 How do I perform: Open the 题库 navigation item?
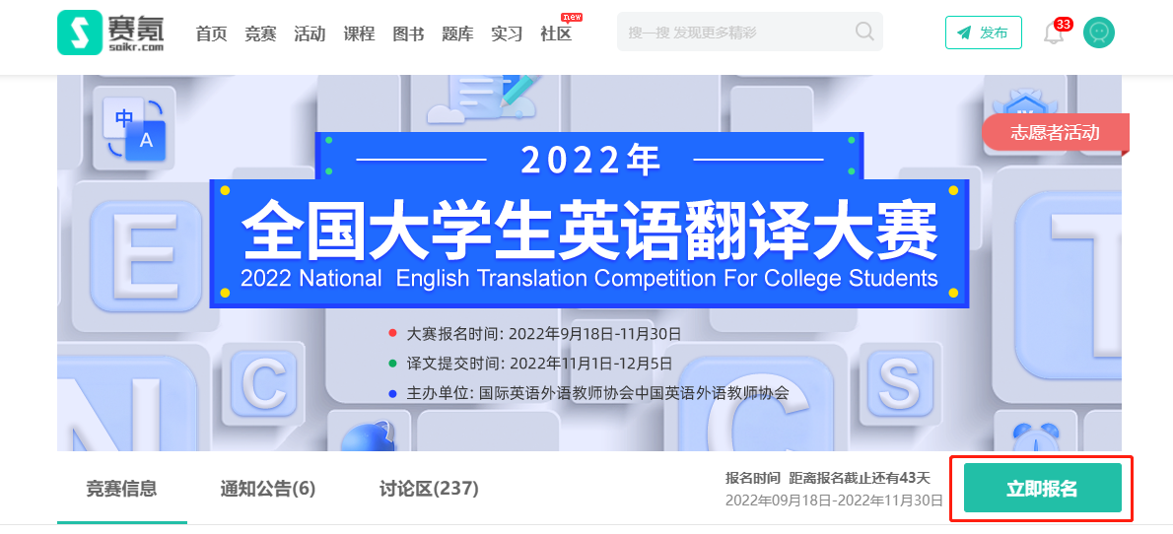(x=457, y=33)
